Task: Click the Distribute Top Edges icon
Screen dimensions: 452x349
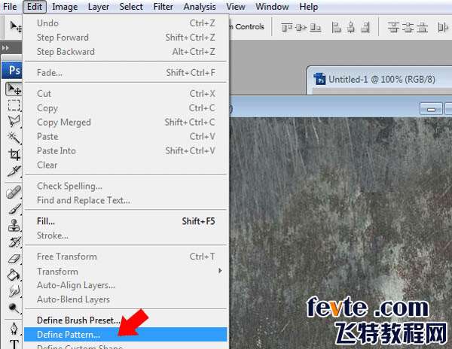Action: pos(394,27)
